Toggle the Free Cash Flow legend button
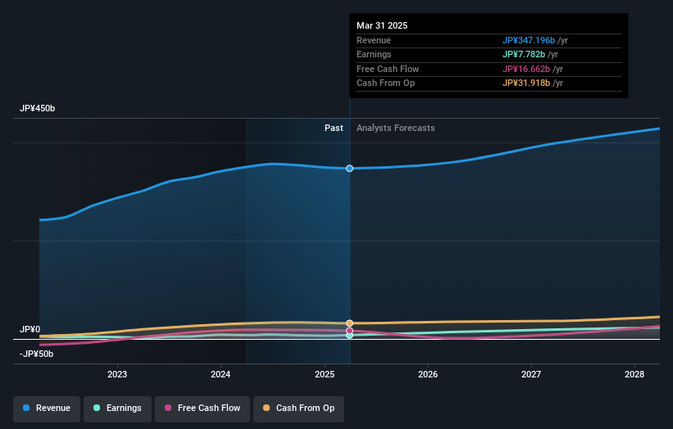Image resolution: width=673 pixels, height=429 pixels. (x=202, y=408)
